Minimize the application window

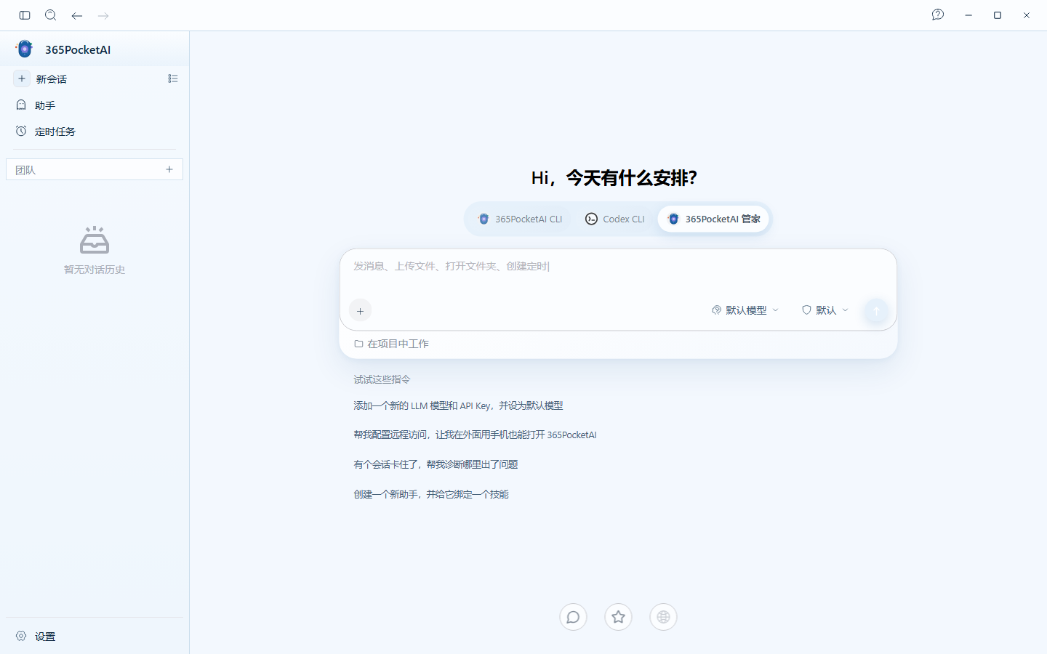coord(968,15)
